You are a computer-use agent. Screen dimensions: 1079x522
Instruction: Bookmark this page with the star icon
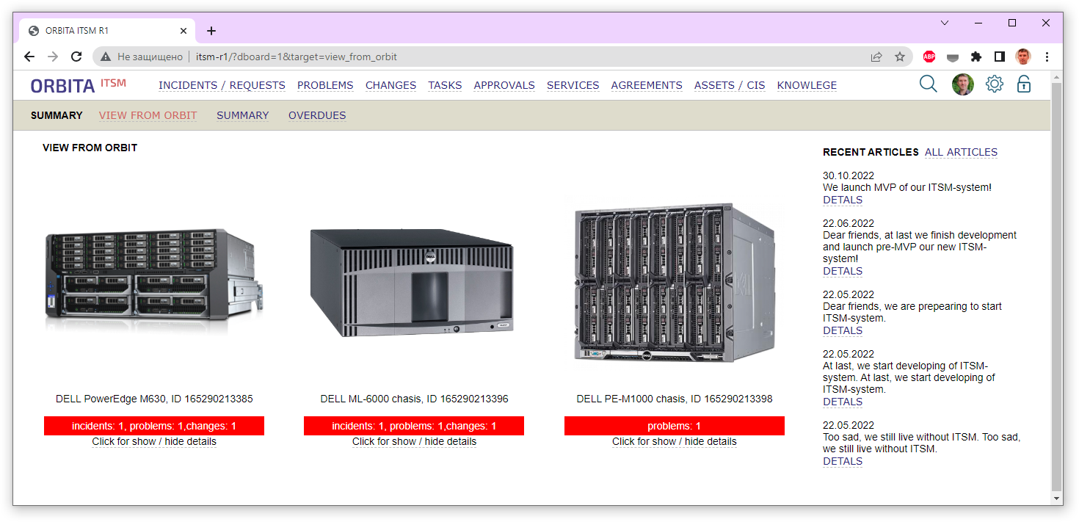coord(899,57)
